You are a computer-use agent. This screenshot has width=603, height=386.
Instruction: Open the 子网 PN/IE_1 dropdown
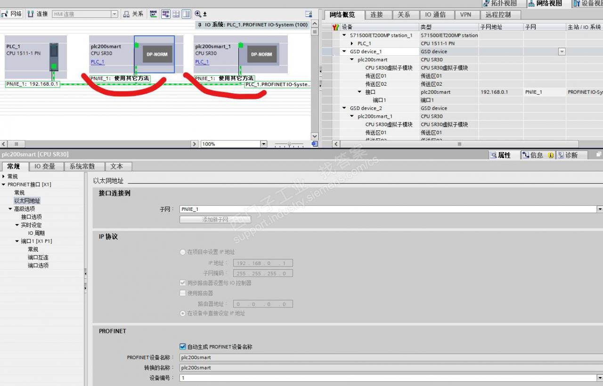[x=600, y=209]
